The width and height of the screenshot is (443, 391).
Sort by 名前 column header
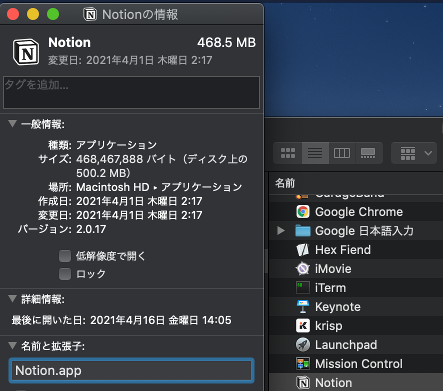(285, 183)
